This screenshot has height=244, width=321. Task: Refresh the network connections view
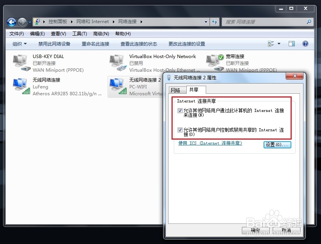point(215,22)
